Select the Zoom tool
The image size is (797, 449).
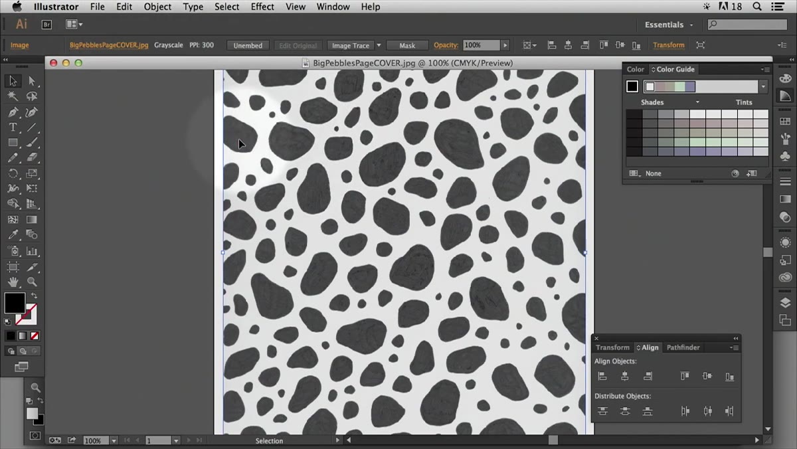[x=31, y=282]
